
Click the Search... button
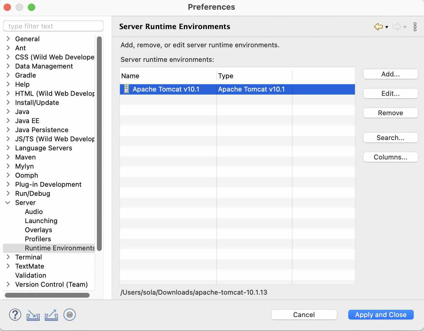391,138
